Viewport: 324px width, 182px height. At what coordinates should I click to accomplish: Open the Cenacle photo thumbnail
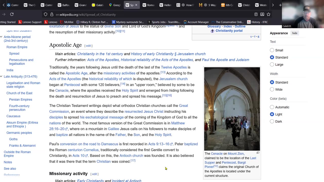[x=232, y=109]
